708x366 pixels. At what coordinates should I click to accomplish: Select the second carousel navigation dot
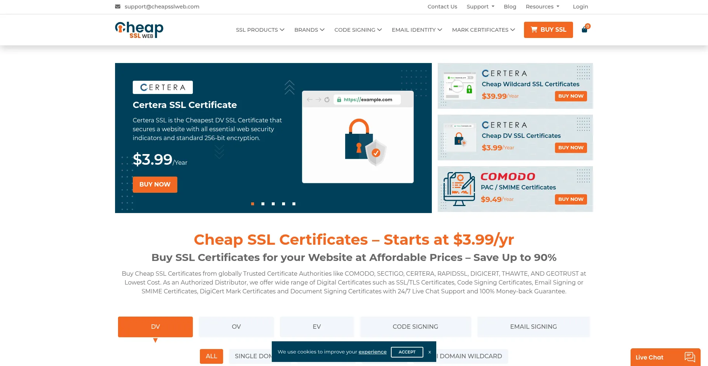263,203
